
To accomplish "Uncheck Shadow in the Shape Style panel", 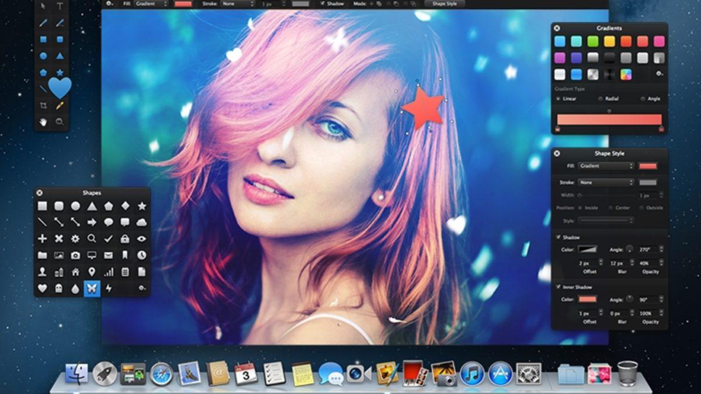I will coord(558,237).
